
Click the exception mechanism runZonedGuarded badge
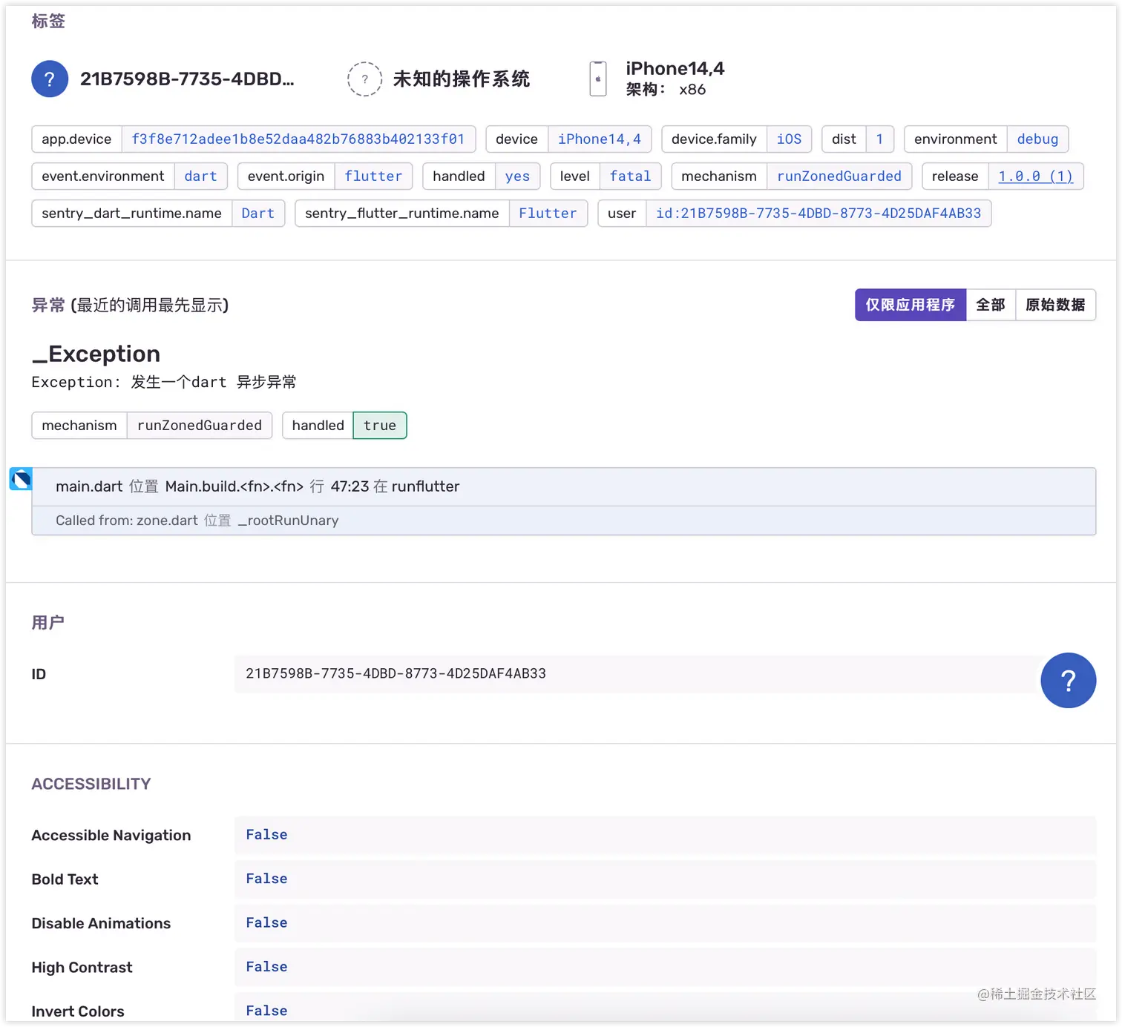[200, 426]
